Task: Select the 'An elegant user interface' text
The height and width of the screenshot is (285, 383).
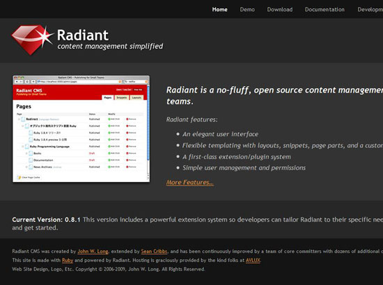Action: coord(220,134)
